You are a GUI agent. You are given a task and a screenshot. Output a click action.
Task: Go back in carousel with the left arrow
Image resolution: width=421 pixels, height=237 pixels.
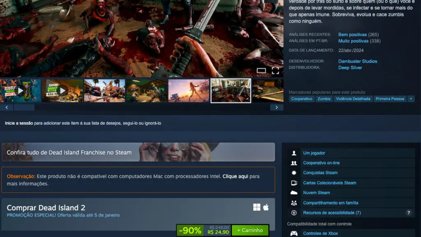(7, 107)
